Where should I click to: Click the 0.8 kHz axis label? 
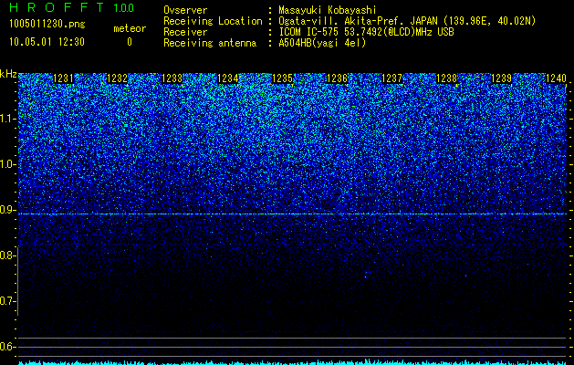(7, 255)
